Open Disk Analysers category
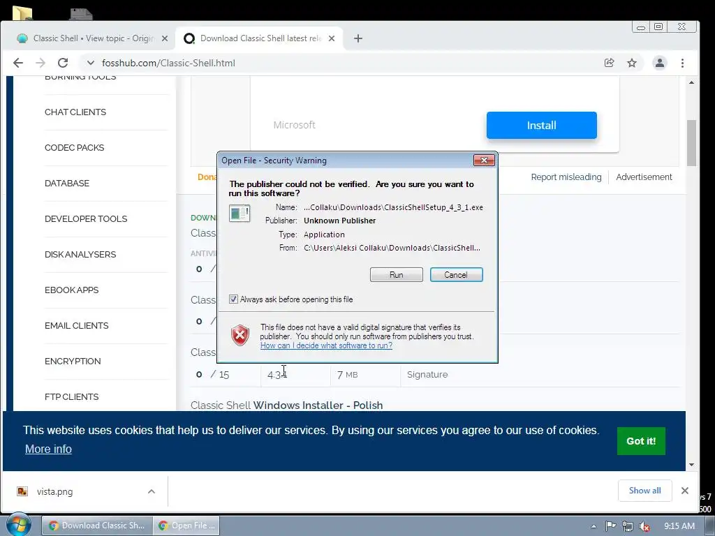This screenshot has width=715, height=536. pos(80,254)
